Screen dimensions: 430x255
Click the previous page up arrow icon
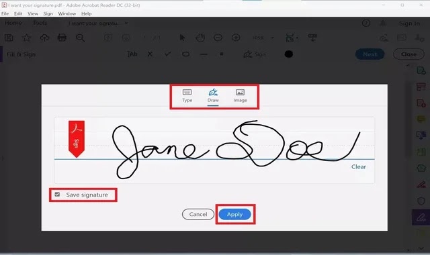pyautogui.click(x=108, y=38)
